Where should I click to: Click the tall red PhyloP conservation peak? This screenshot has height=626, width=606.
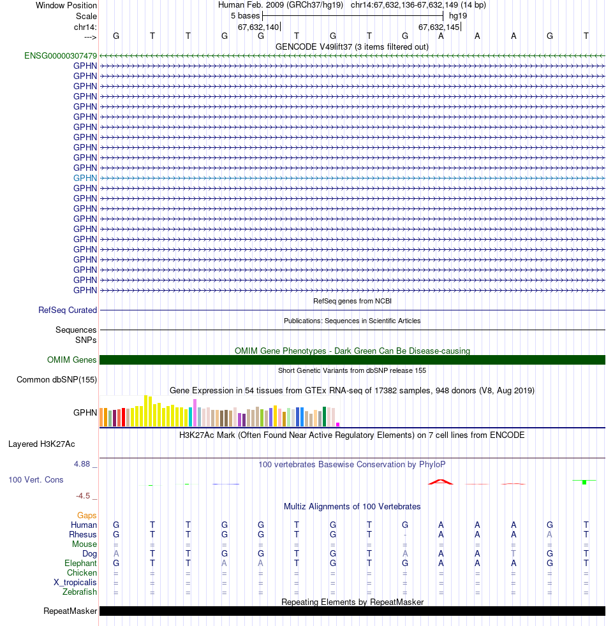[x=441, y=482]
